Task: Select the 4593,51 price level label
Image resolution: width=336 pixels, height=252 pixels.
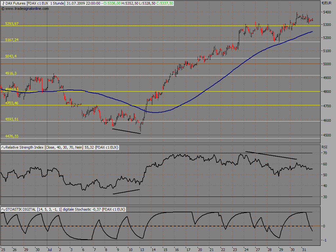Action: point(12,119)
